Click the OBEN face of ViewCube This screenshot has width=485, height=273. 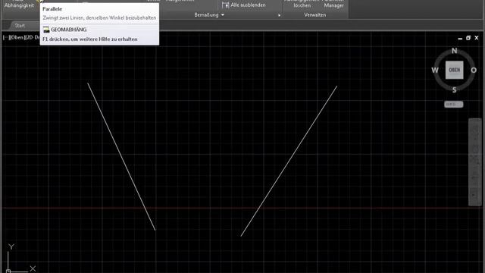454,70
